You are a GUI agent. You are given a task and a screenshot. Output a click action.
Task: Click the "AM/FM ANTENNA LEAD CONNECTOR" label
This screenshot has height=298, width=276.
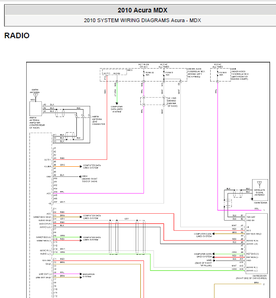point(98,120)
